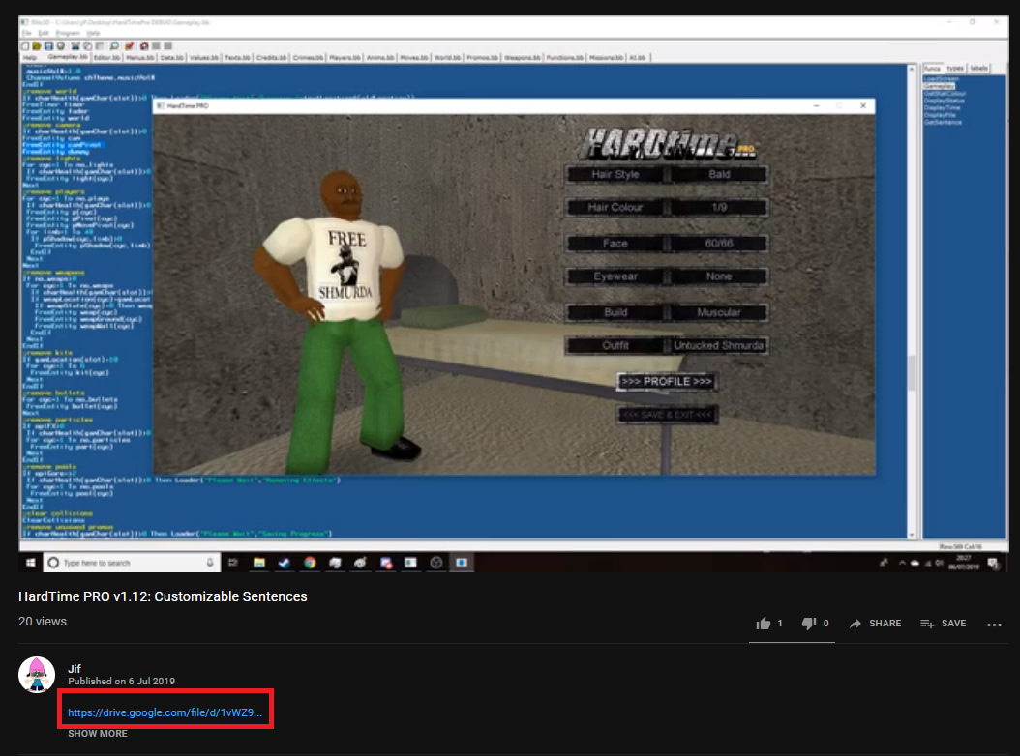Select GetStatColour in the function list
Viewport: 1020px width, 756px height.
coord(945,94)
